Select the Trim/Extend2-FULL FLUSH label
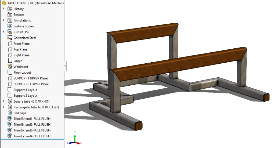Image resolution: width=275 pixels, height=148 pixels. pyautogui.click(x=32, y=125)
